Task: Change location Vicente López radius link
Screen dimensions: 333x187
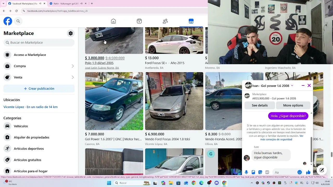Action: [x=30, y=107]
